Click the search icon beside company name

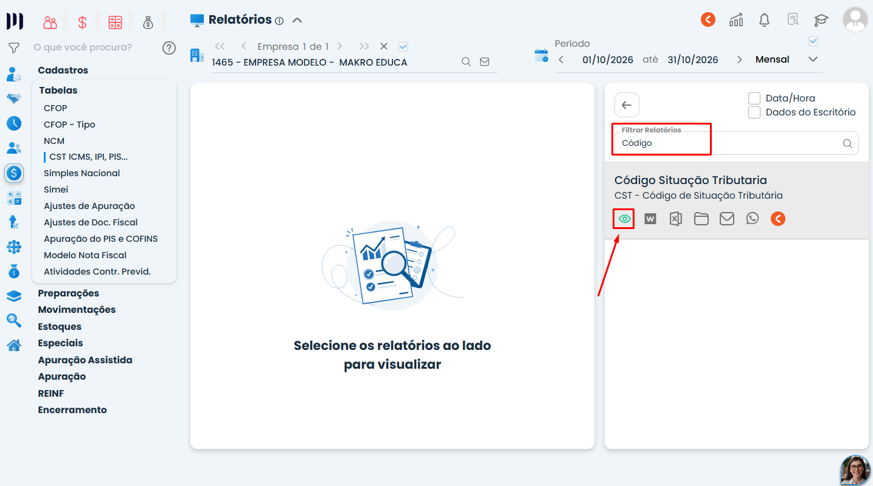466,62
